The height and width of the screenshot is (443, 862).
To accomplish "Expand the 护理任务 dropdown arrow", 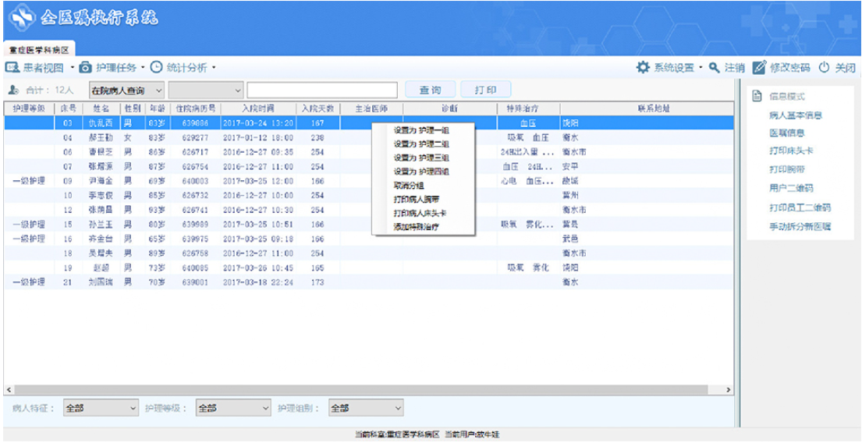I will click(143, 68).
